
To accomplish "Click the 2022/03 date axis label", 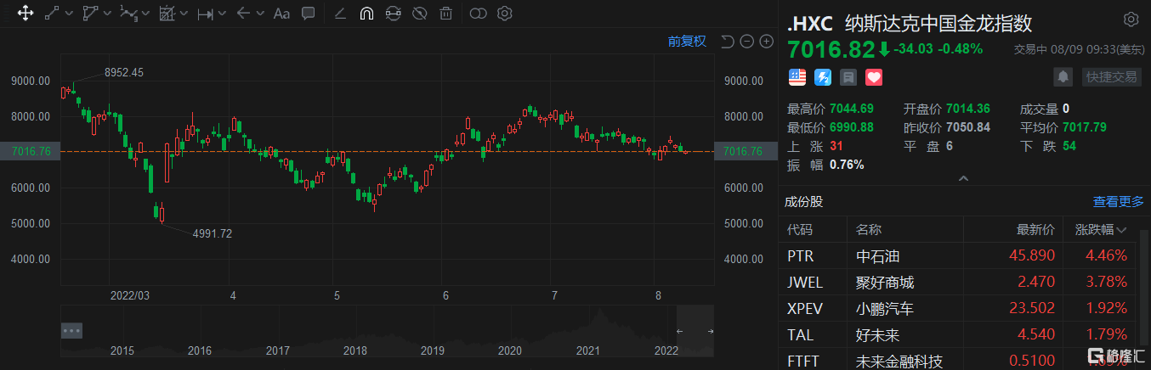I will (x=130, y=295).
